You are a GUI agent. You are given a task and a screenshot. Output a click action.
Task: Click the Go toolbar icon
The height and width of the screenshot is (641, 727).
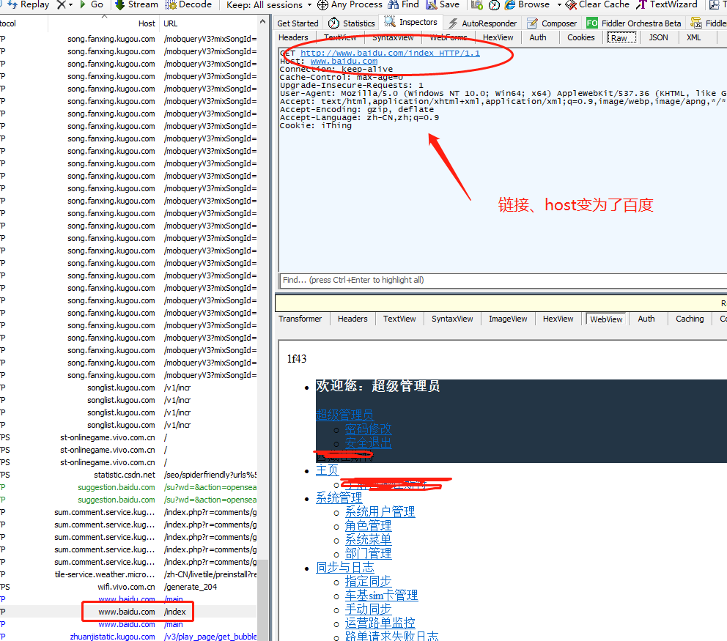[89, 5]
